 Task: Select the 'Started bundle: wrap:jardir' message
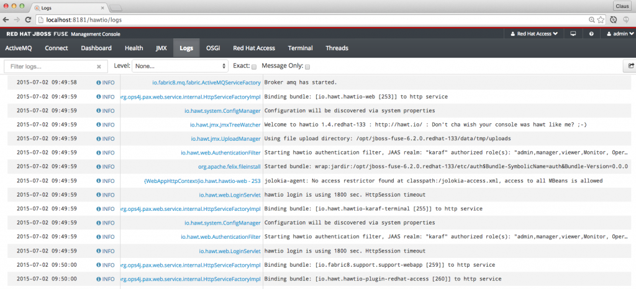(446, 166)
